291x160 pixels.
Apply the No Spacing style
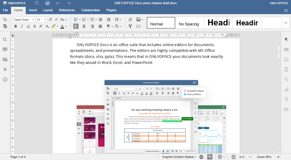(189, 23)
